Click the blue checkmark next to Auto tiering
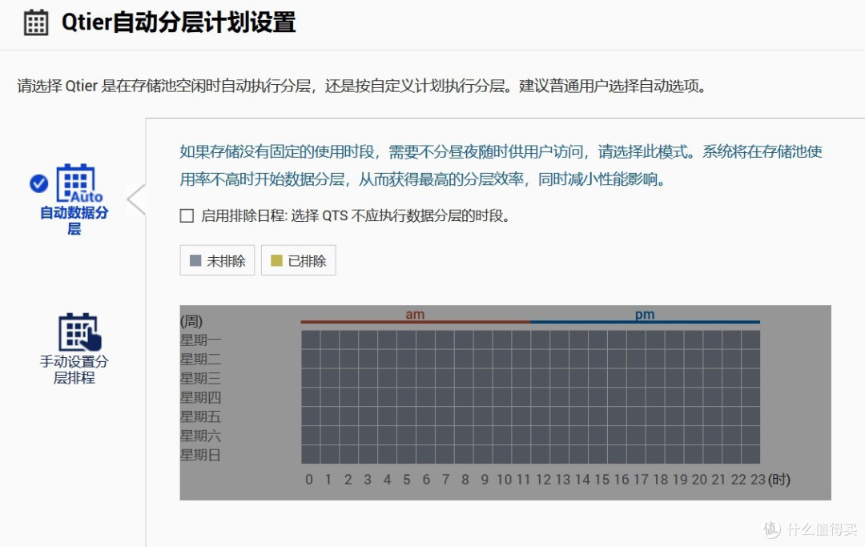The width and height of the screenshot is (865, 547). 38,183
